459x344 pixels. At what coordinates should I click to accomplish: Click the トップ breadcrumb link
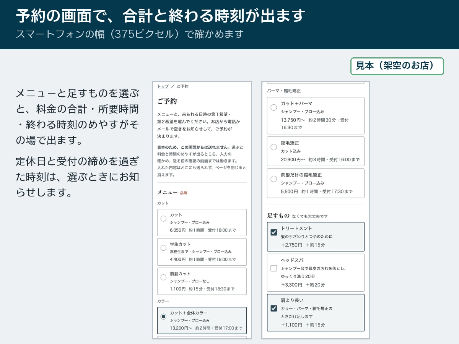pos(163,86)
